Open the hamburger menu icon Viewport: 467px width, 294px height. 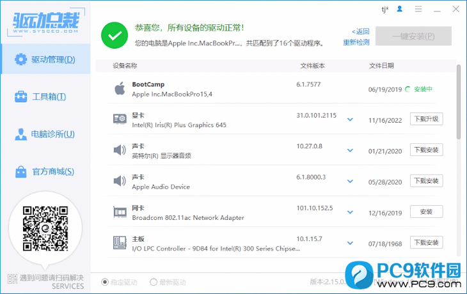click(x=418, y=9)
